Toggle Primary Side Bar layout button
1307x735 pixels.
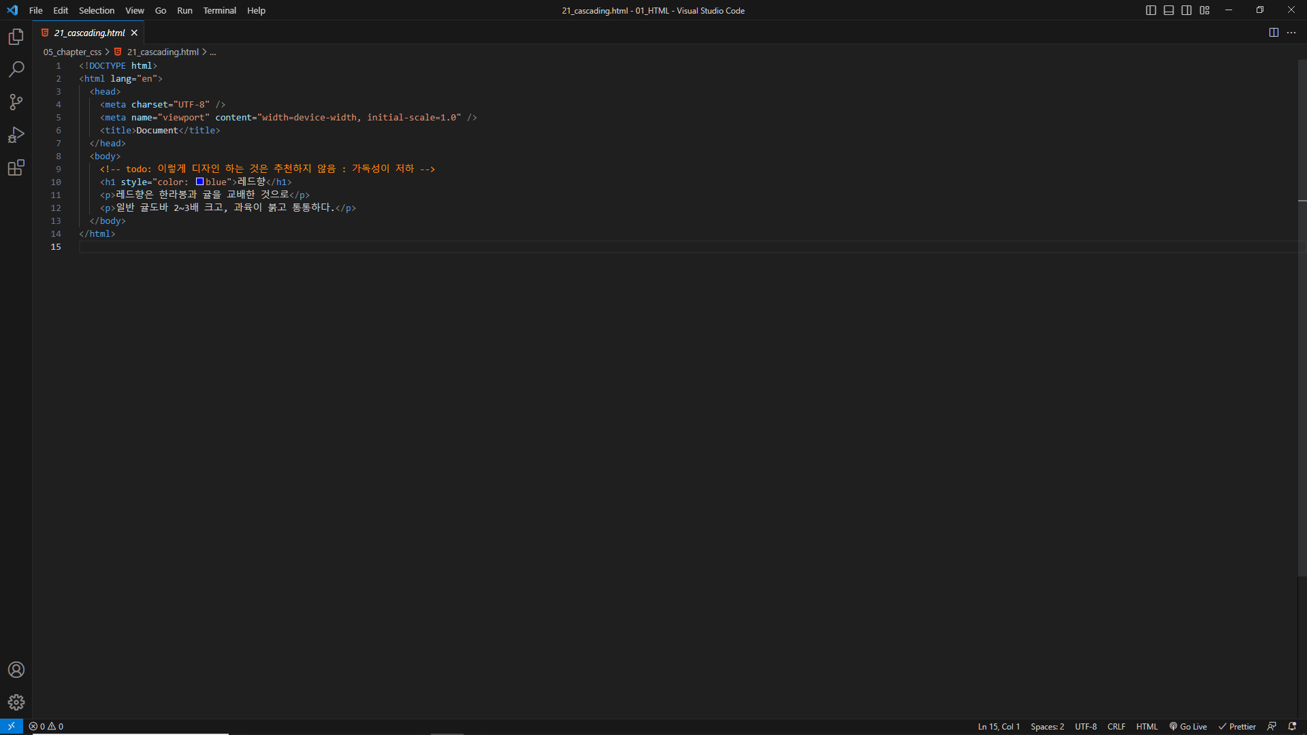coord(1151,10)
